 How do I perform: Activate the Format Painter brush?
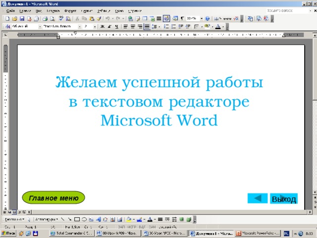pyautogui.click(x=99, y=19)
